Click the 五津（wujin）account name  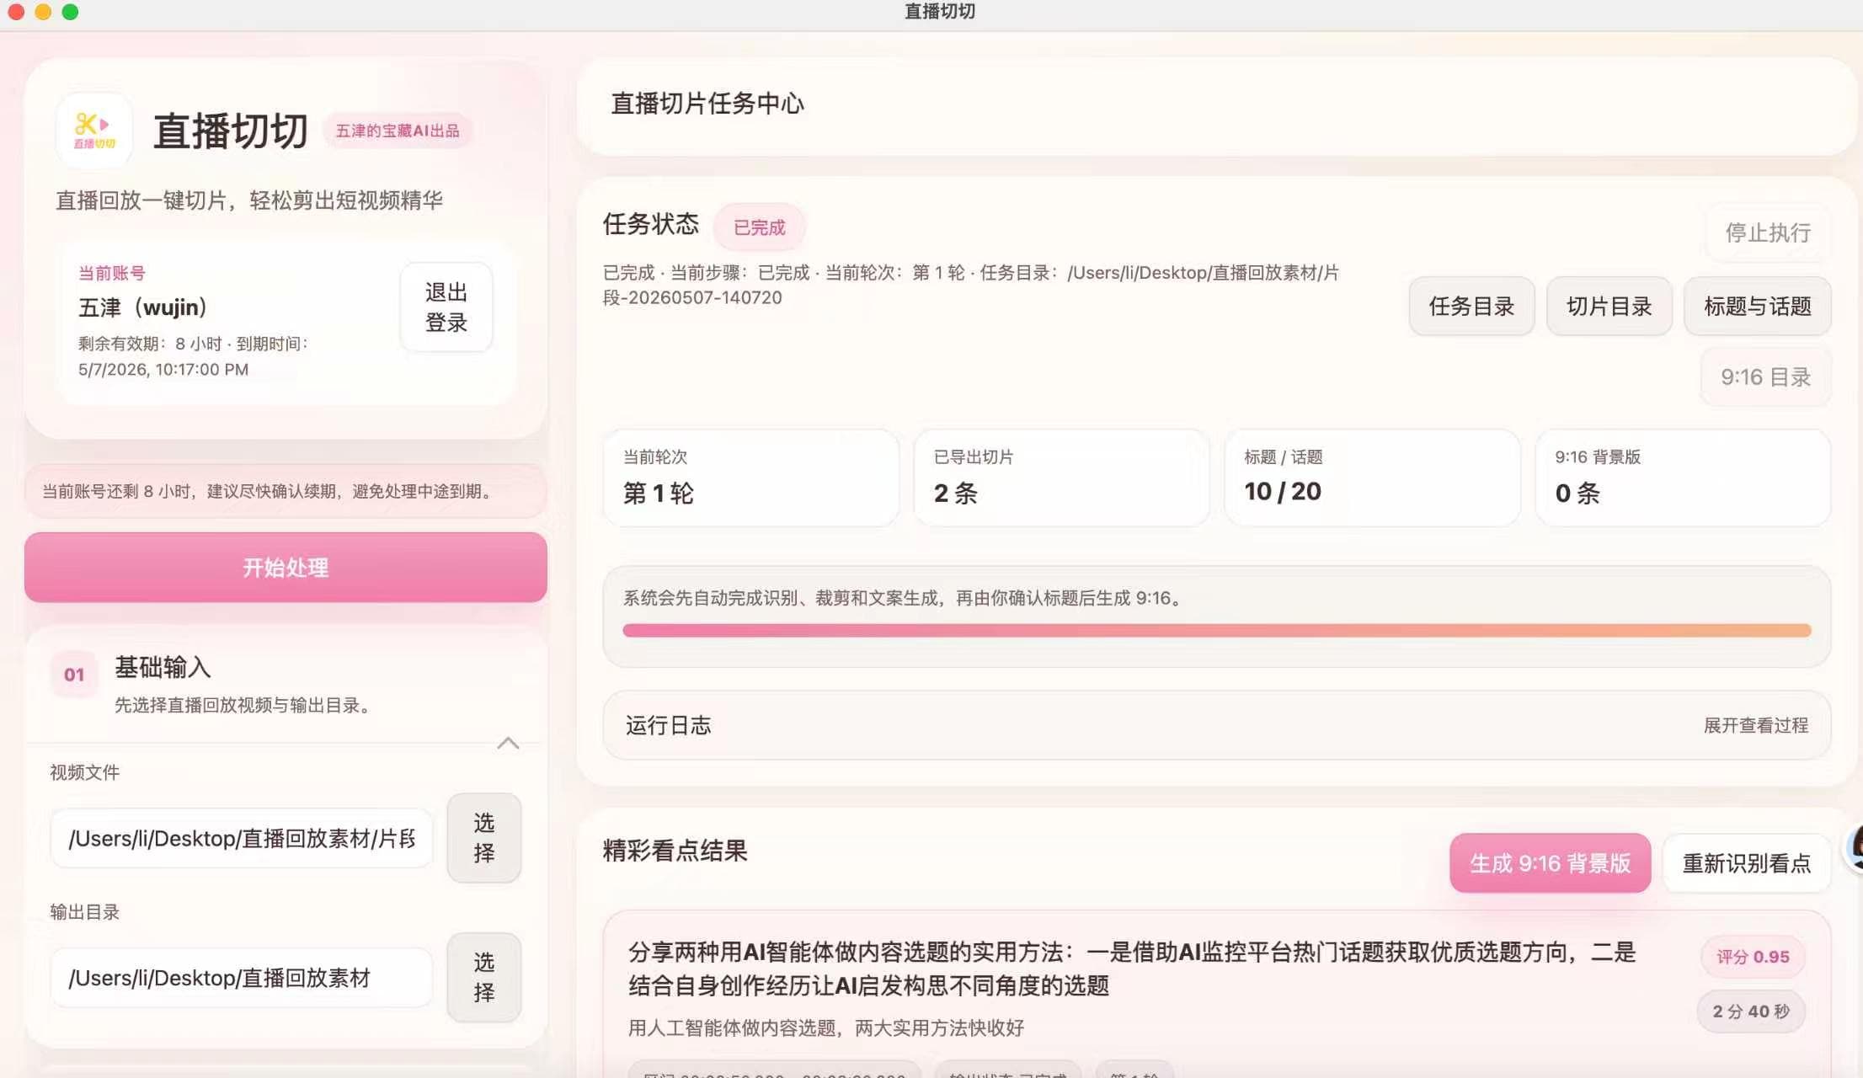click(143, 307)
